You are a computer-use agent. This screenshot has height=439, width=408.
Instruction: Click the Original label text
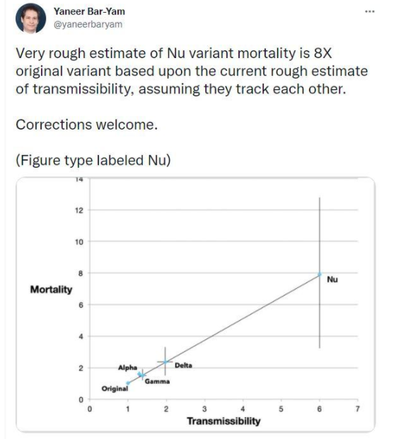pos(115,389)
